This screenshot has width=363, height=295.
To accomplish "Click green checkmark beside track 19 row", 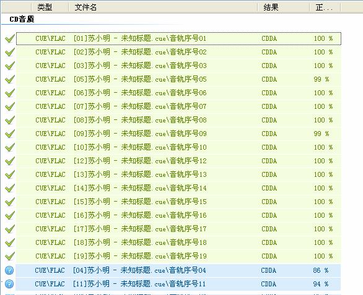I will [10, 256].
